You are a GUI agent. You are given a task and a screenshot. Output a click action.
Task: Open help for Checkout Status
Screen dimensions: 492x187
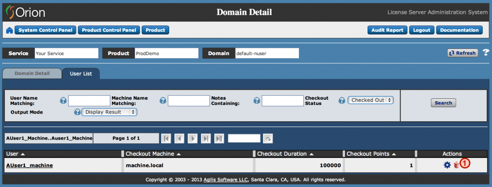point(342,101)
